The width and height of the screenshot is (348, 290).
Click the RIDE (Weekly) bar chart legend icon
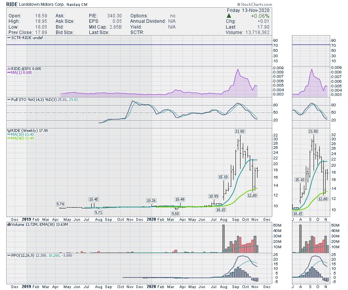point(9,131)
